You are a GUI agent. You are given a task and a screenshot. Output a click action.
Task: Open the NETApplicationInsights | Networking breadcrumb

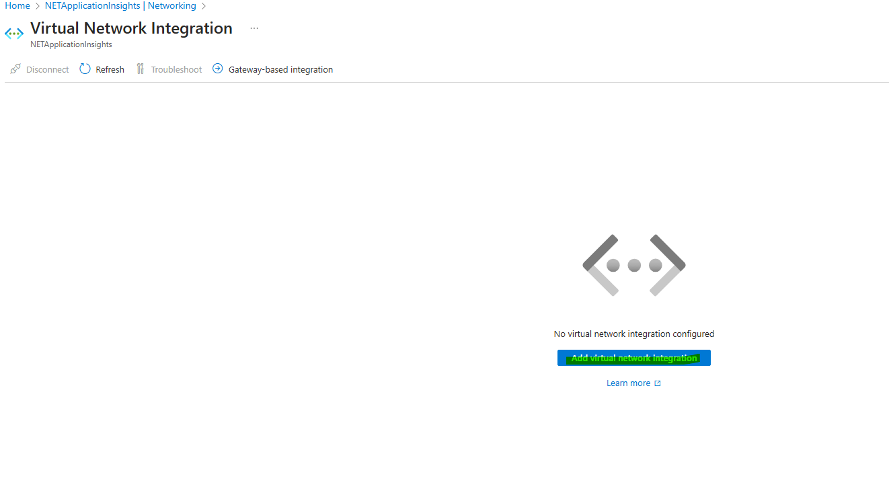[x=120, y=6]
